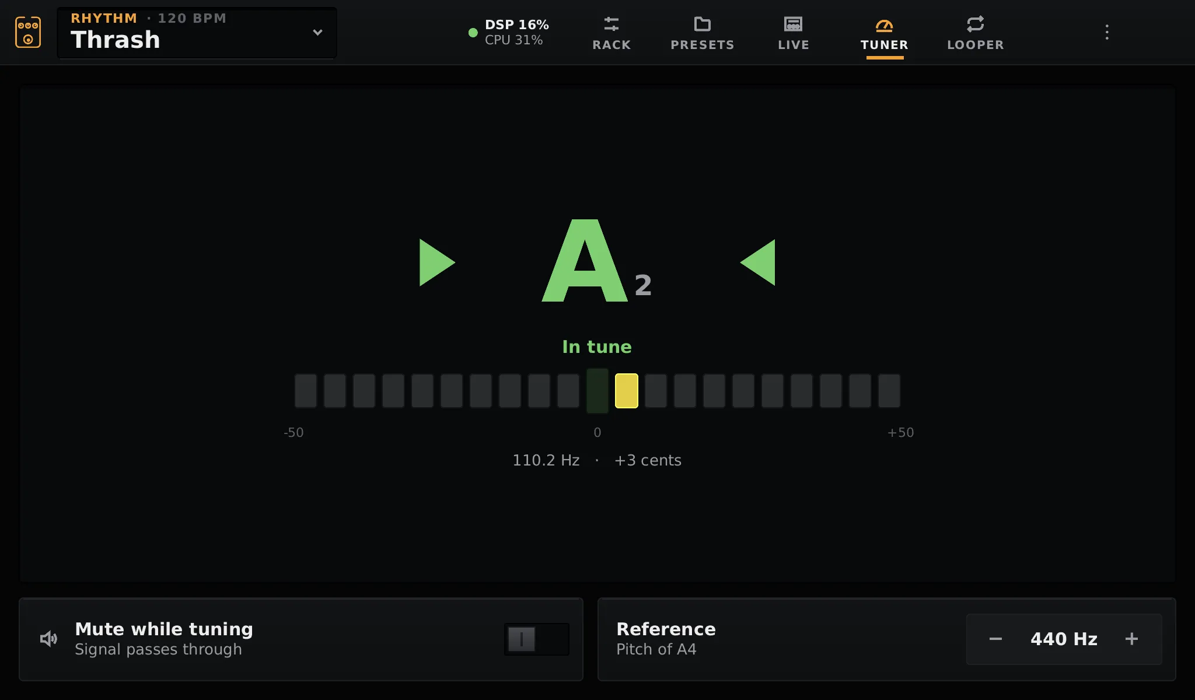Click the pedalboard app logo icon

28,32
